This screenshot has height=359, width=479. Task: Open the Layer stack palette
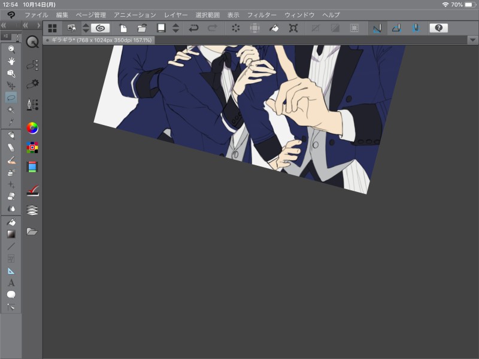(32, 210)
